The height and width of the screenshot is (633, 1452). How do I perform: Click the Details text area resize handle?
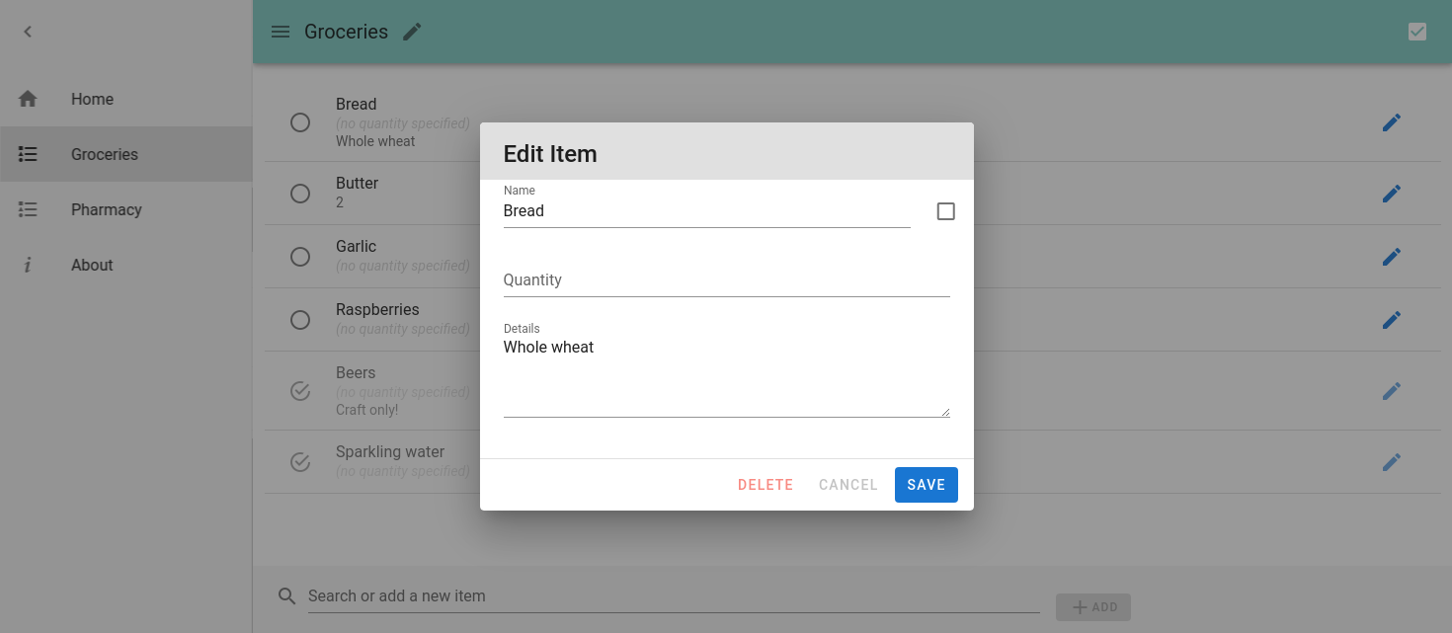(945, 412)
